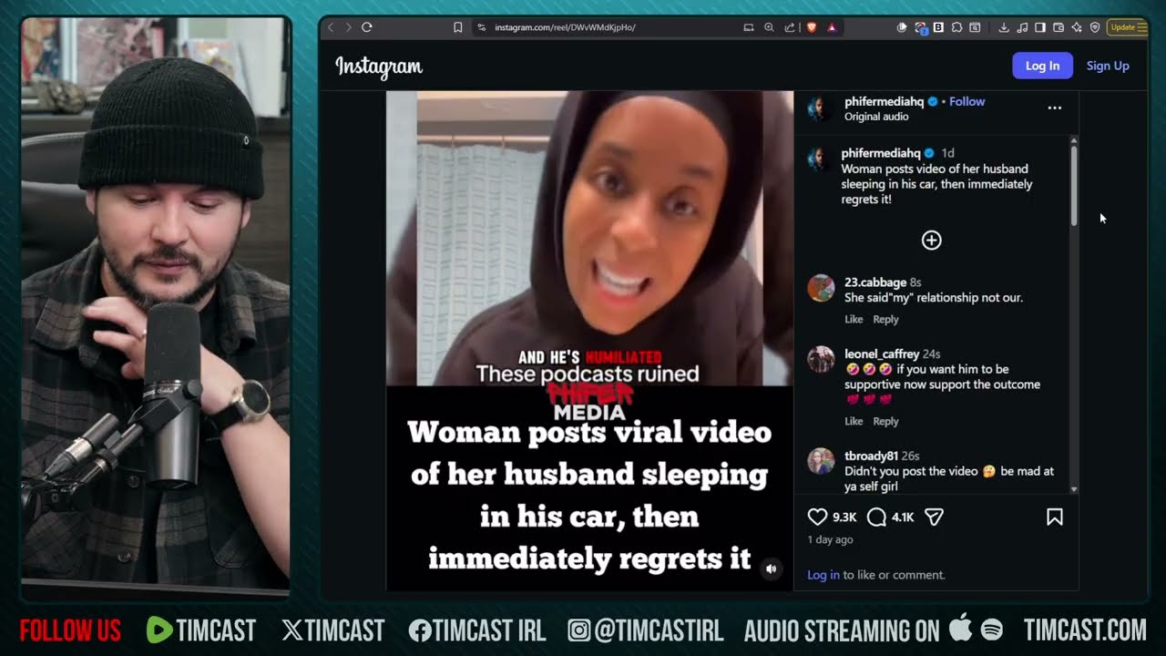Image resolution: width=1166 pixels, height=656 pixels.
Task: Open the browser extensions puzzle icon
Action: click(x=956, y=27)
